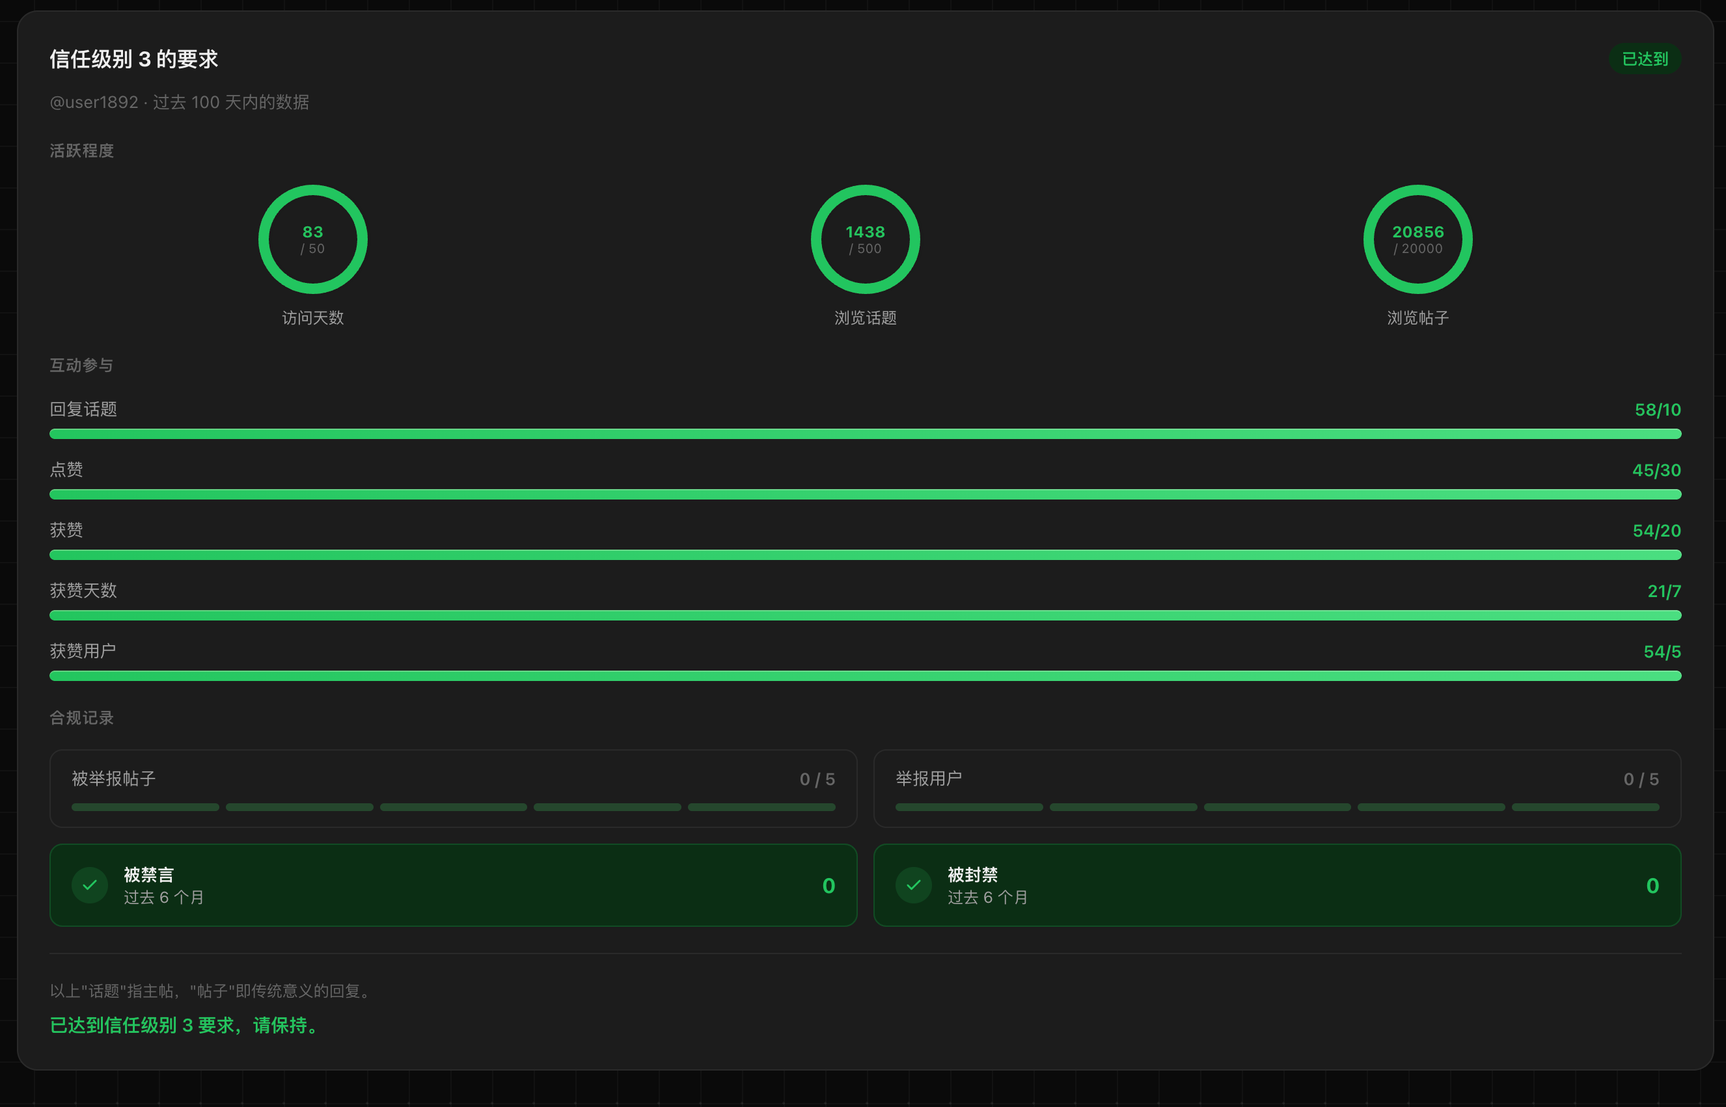
Task: Click the 点赞 row label
Action: tap(66, 470)
